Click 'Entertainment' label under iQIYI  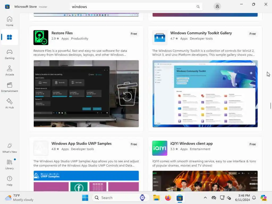pos(200,149)
